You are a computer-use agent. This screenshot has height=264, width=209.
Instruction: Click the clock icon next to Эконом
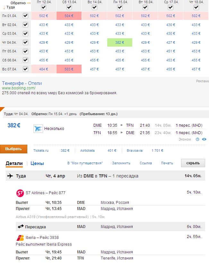click(x=198, y=139)
